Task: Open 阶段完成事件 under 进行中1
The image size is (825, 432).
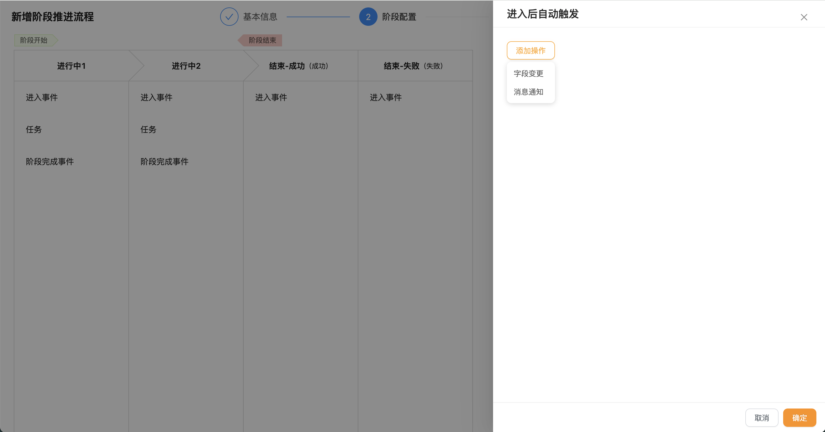Action: pos(50,162)
